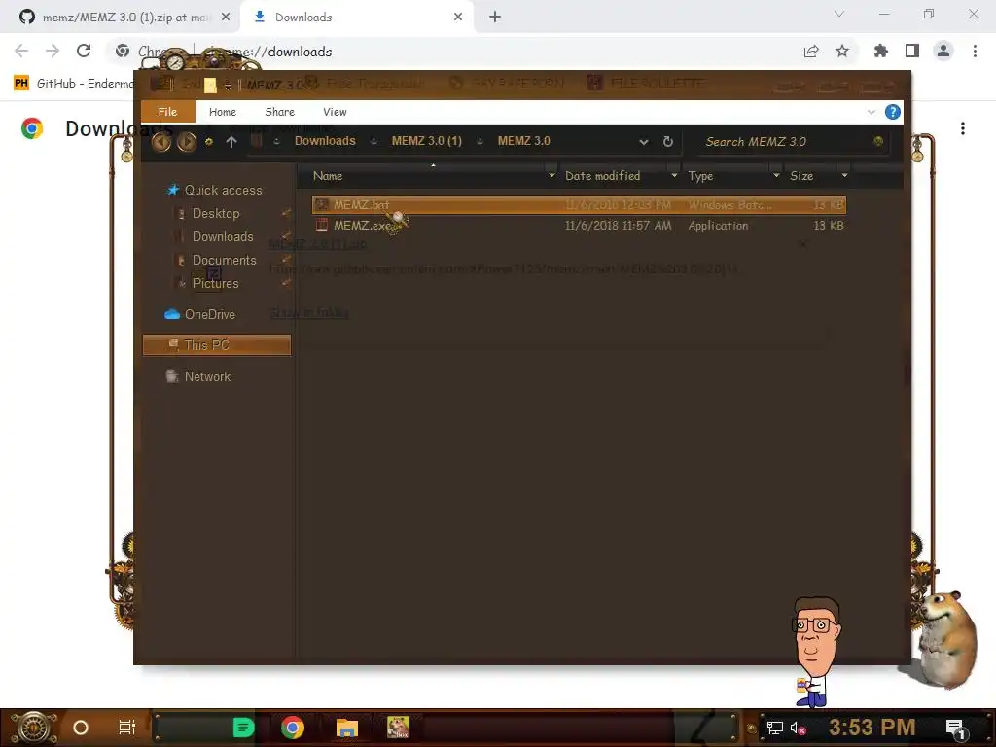The width and height of the screenshot is (996, 747).
Task: Share this page from Chrome toolbar
Action: point(811,52)
